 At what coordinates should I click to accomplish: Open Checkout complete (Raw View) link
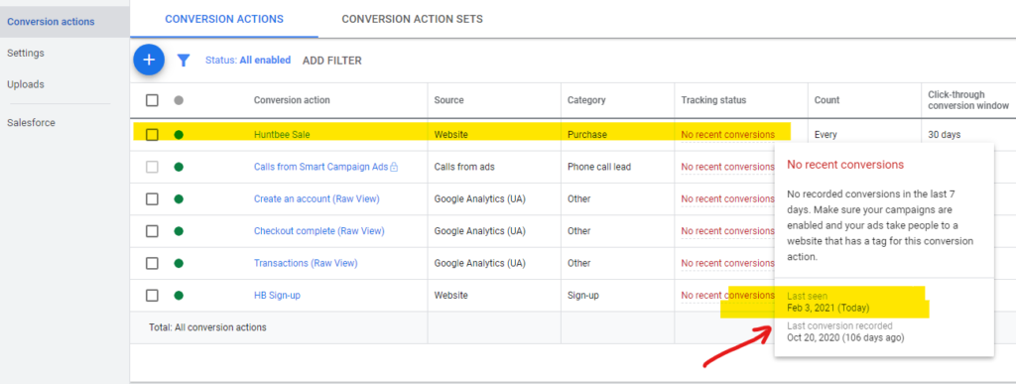point(318,231)
